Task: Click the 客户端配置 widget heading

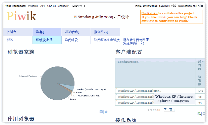Action: 129,52
